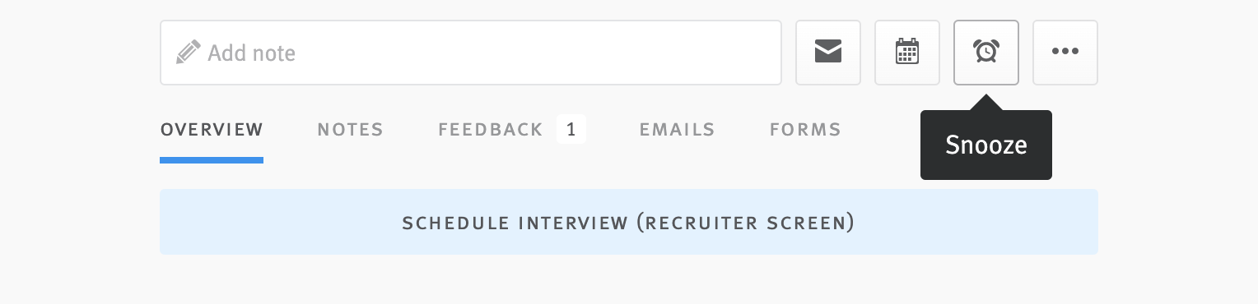
Task: Click "Recruiter Screen" text in blue banner
Action: pos(746,223)
